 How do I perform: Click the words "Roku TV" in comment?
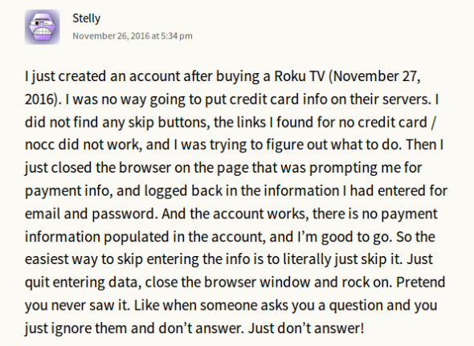pos(300,76)
